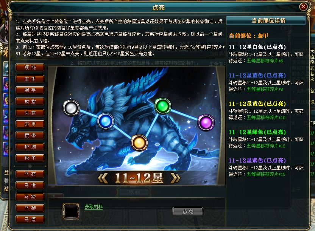Image resolution: width=315 pixels, height=231 pixels.
Task: Select the 盔甲 slot
Action: (30, 124)
